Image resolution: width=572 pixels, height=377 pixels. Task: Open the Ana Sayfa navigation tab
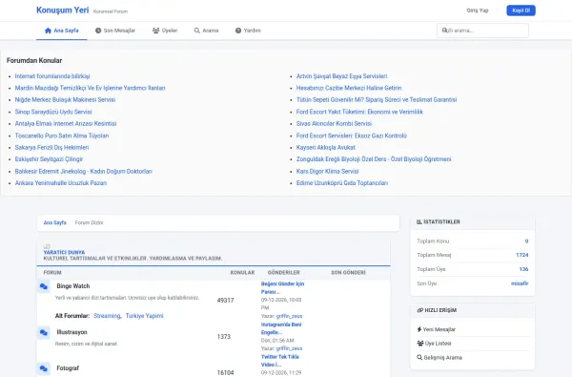(62, 31)
